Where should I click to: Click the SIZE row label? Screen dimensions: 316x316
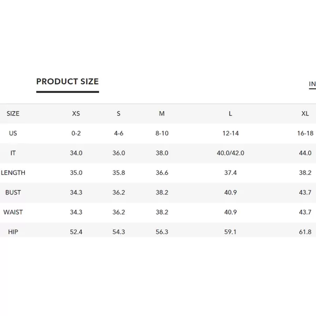13,114
